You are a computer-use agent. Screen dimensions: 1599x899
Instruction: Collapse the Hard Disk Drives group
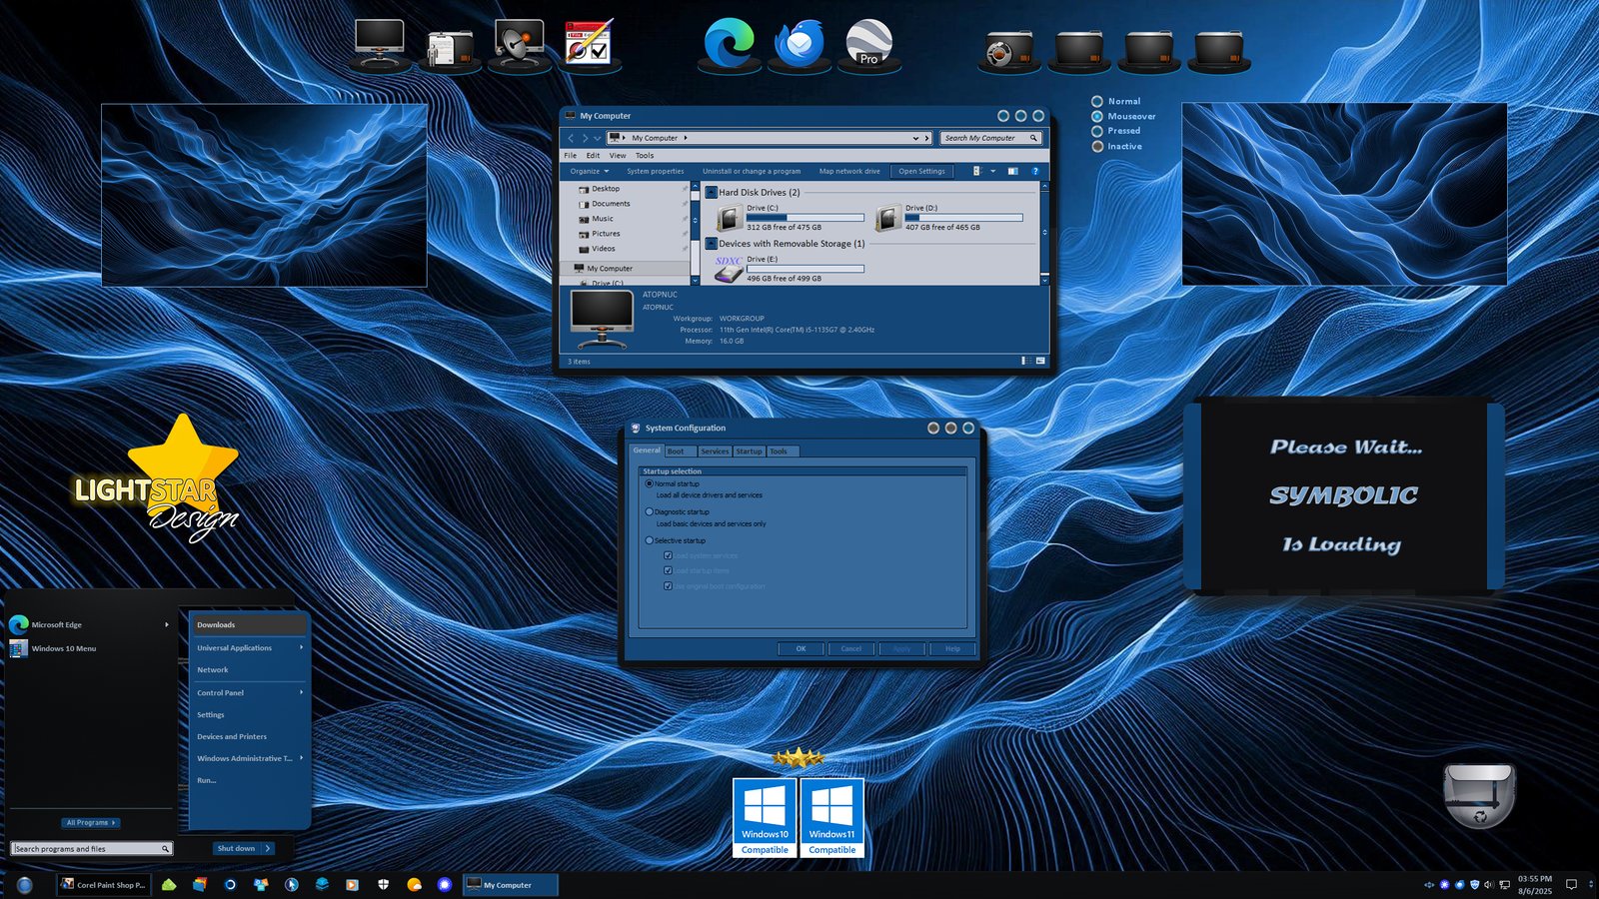[x=711, y=192]
